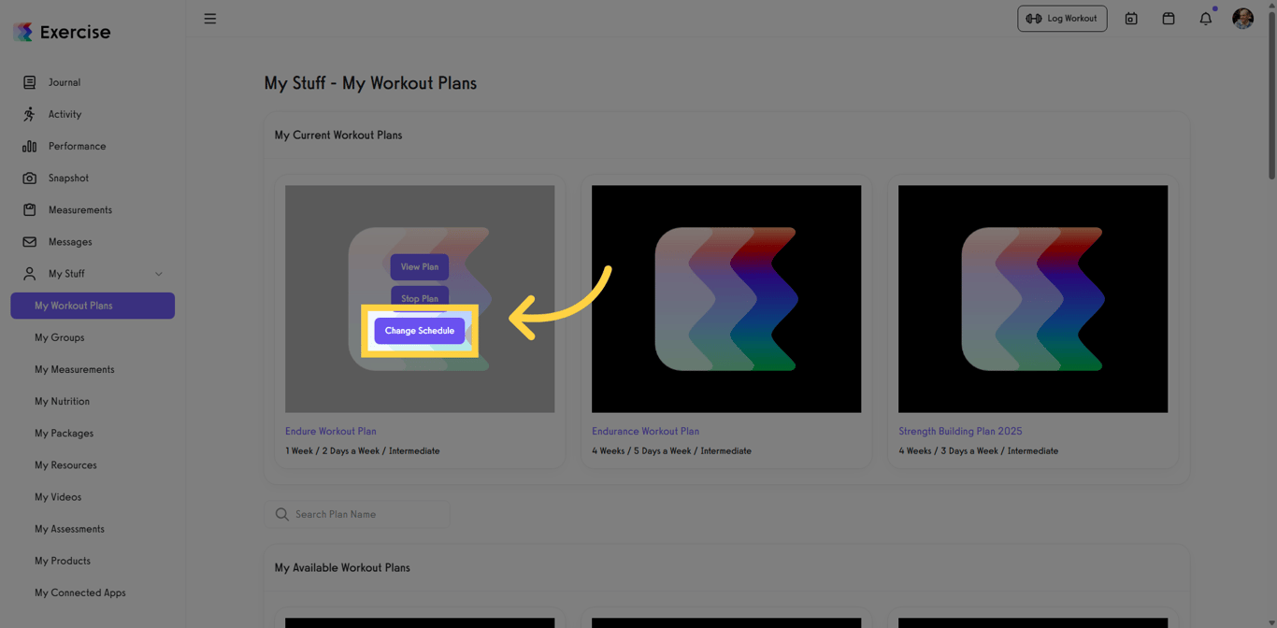The height and width of the screenshot is (628, 1277).
Task: Open My Packages submenu item
Action: (64, 433)
